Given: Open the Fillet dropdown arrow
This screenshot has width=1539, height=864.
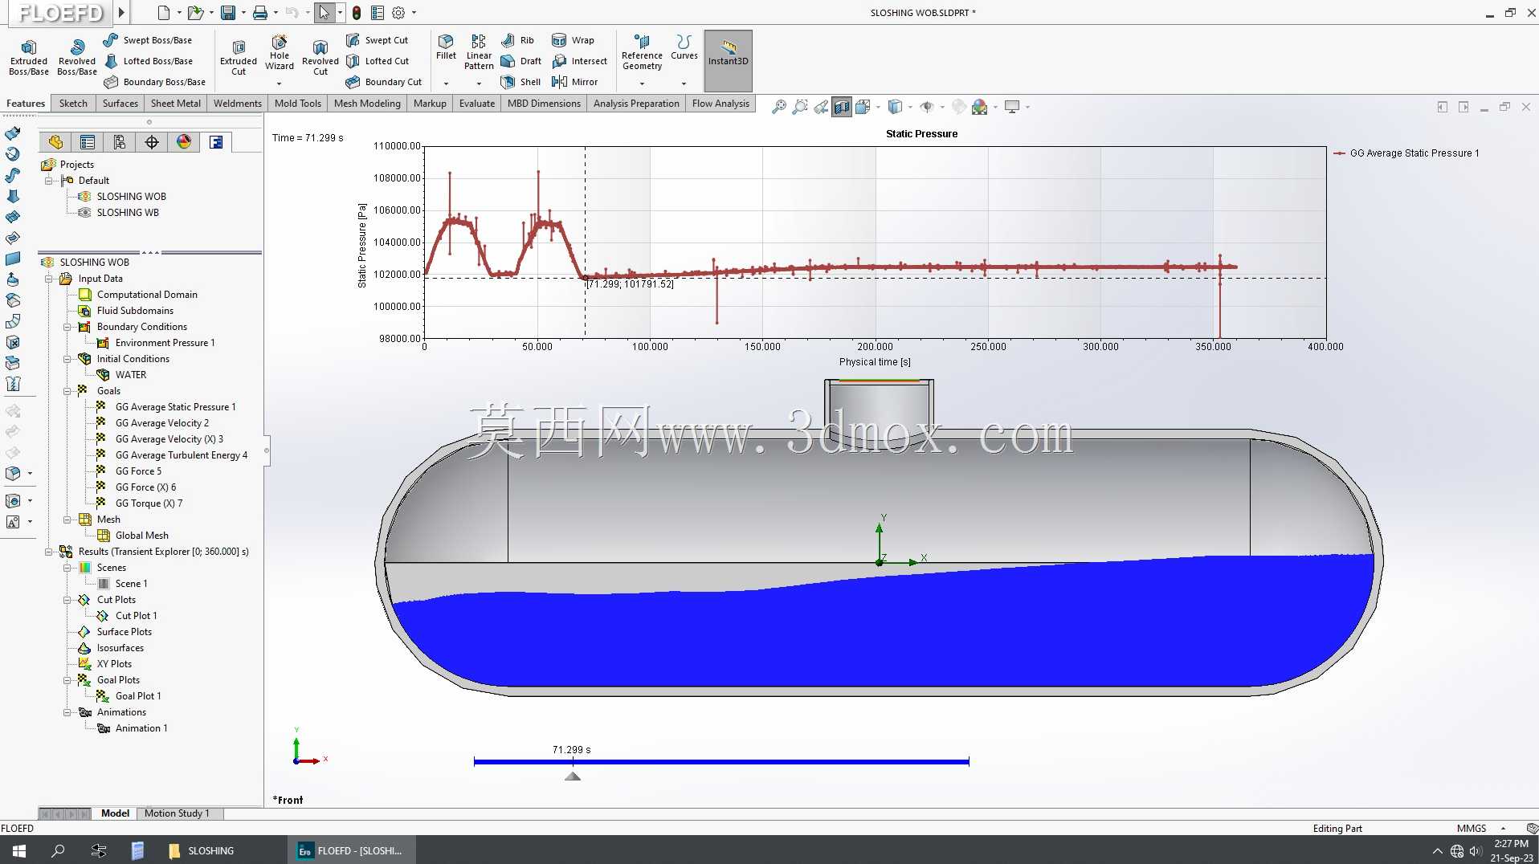Looking at the screenshot, I should (x=446, y=84).
